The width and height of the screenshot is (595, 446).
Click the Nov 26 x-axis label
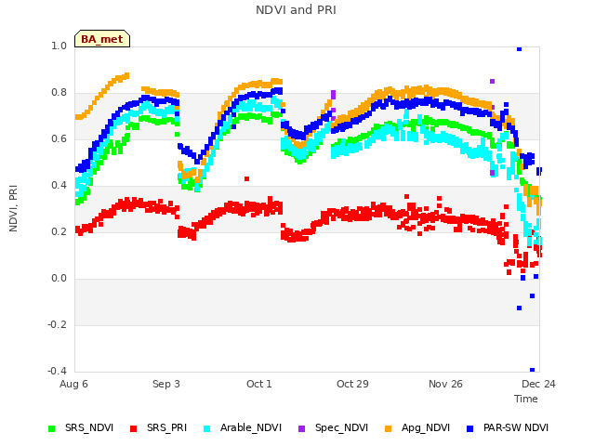tap(445, 384)
